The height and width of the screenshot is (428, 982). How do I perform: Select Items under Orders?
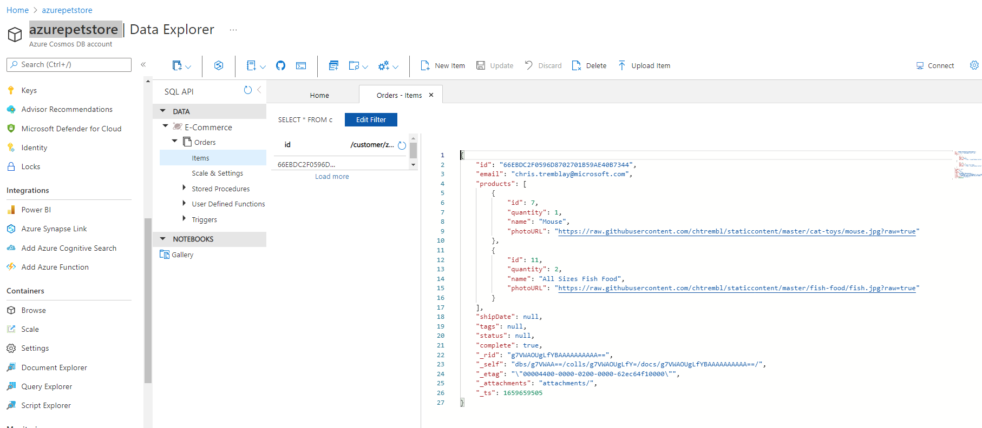pos(213,158)
